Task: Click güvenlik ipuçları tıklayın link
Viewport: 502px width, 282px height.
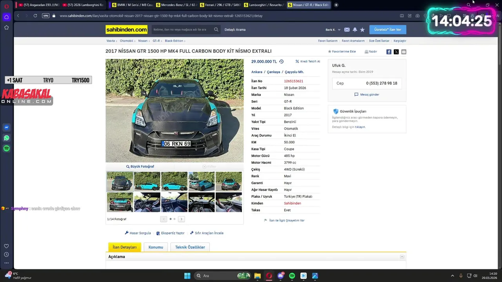Action: [360, 127]
